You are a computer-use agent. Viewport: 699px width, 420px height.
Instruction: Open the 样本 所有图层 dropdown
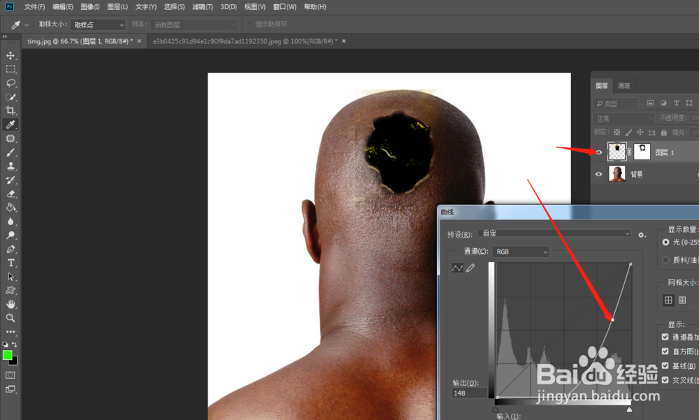[194, 24]
